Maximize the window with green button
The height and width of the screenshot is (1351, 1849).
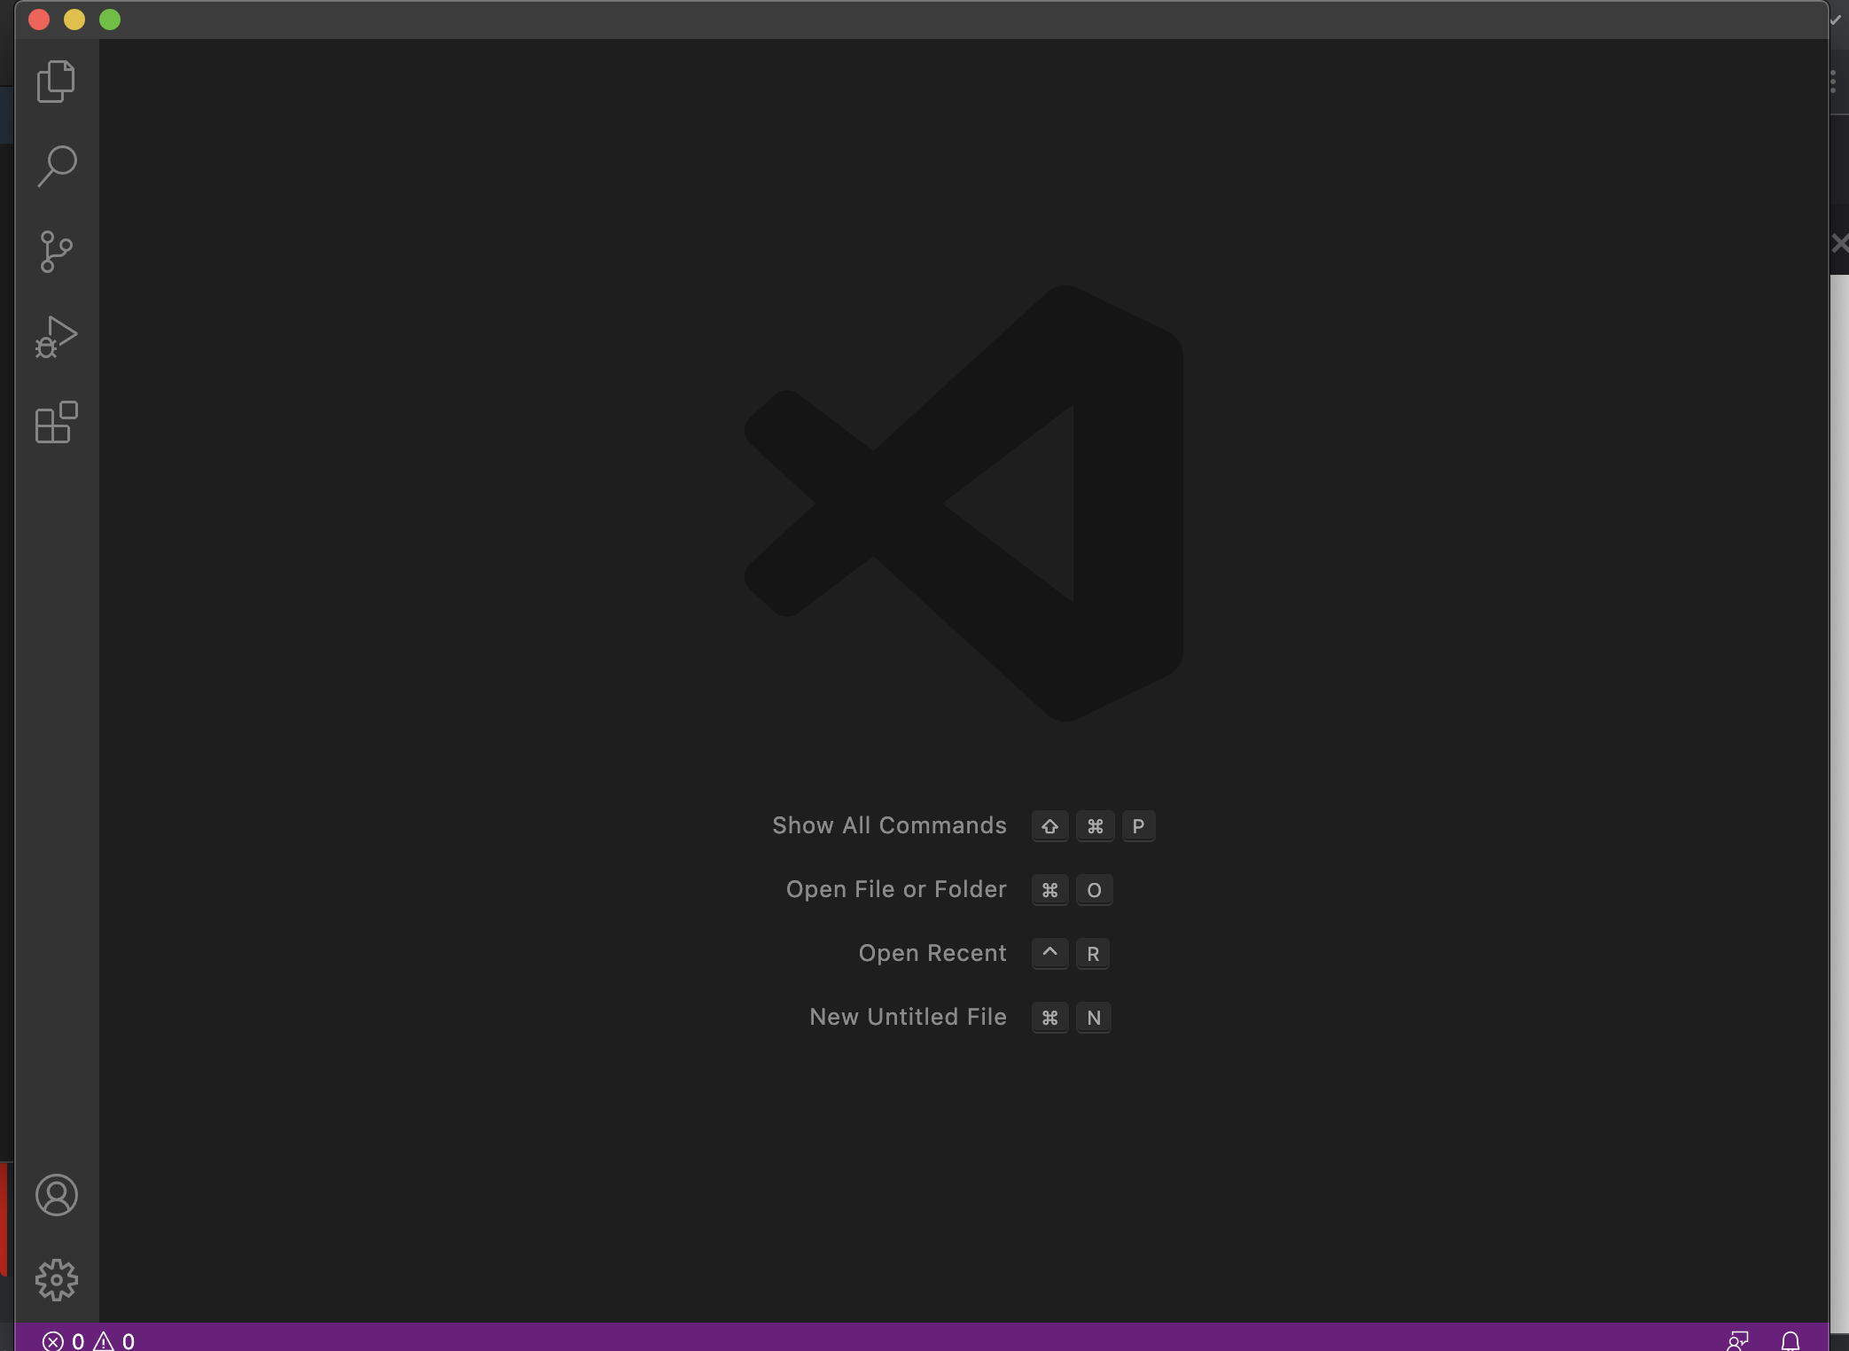[110, 20]
